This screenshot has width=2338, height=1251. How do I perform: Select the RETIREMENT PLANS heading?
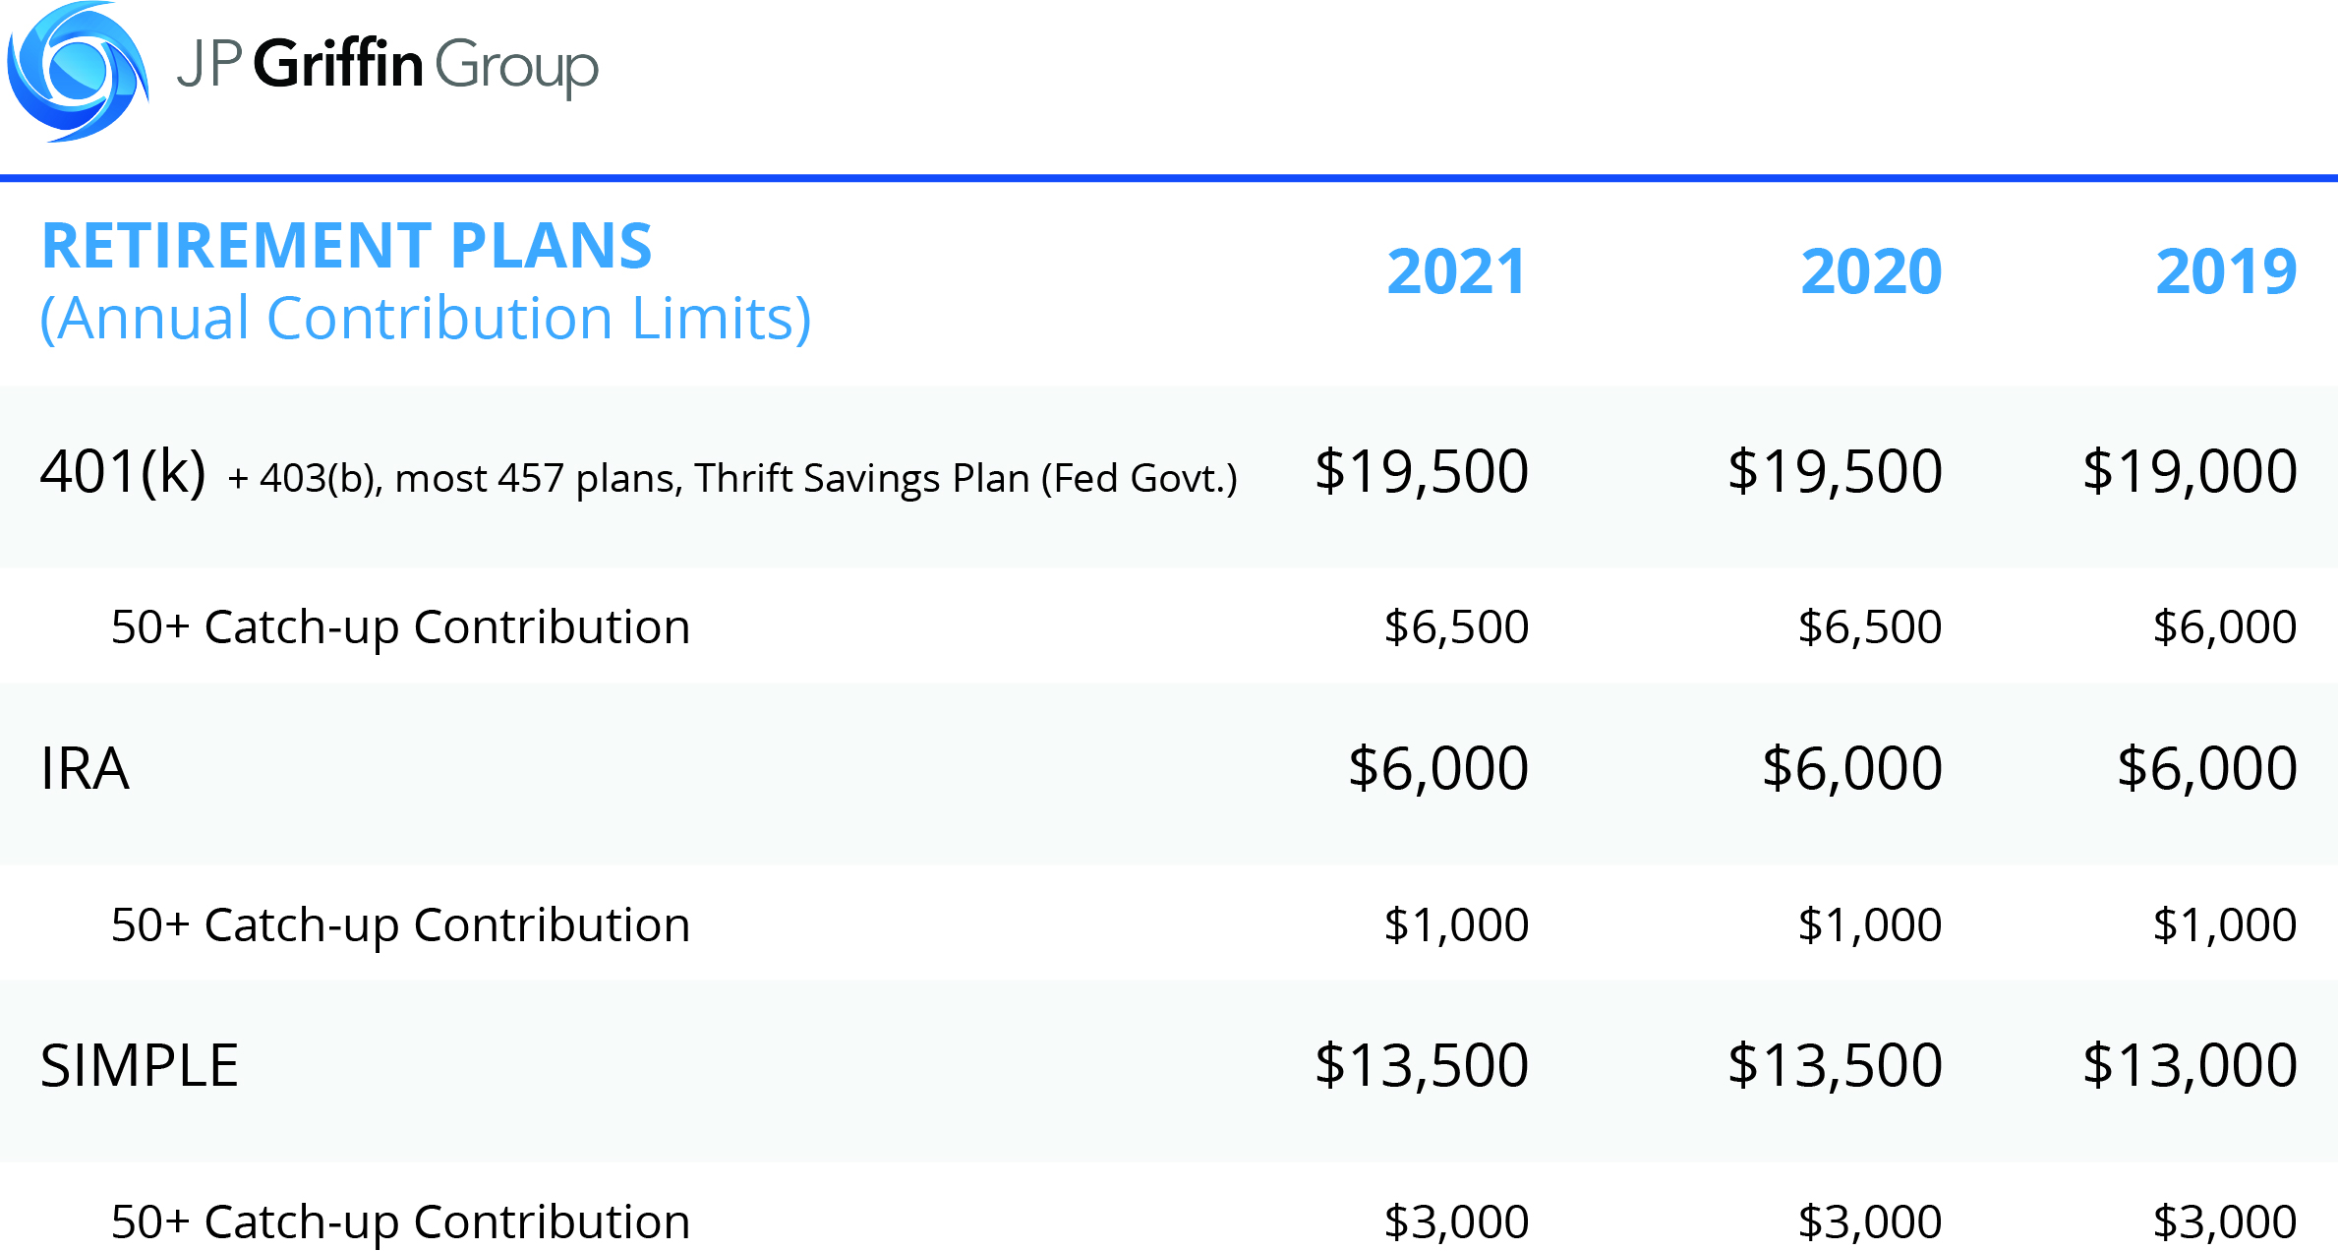pyautogui.click(x=347, y=246)
